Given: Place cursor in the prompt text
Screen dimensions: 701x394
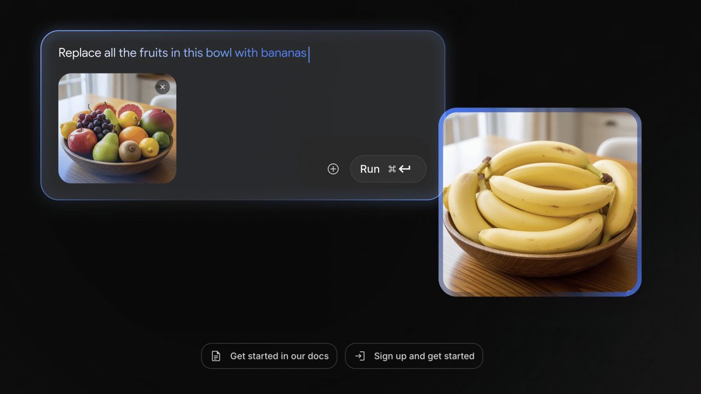Looking at the screenshot, I should point(183,53).
